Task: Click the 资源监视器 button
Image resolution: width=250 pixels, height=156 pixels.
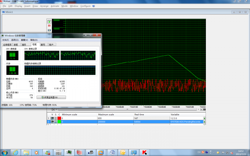Action: pos(51,97)
